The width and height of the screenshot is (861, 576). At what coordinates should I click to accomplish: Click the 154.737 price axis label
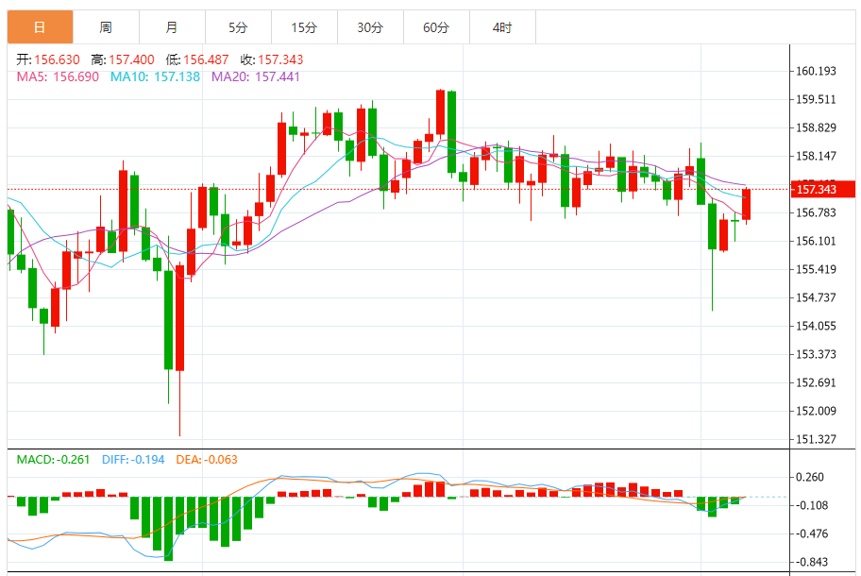coord(816,297)
